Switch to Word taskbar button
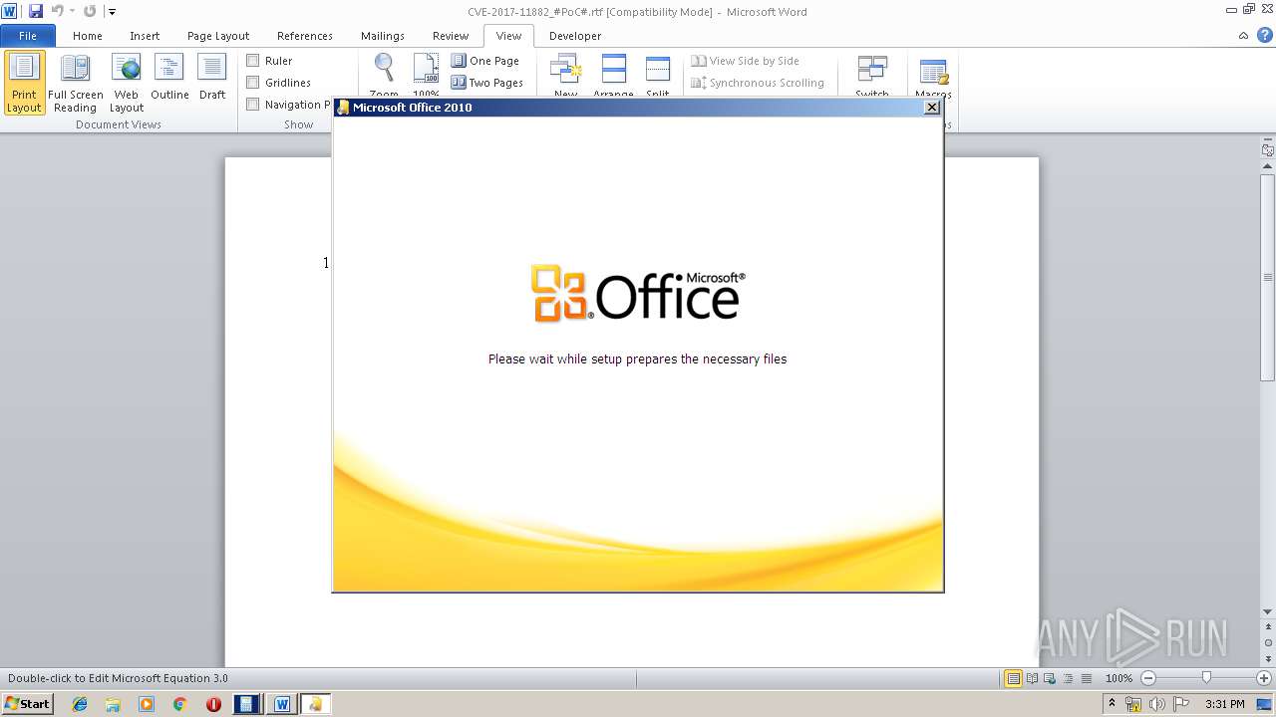 pos(281,704)
